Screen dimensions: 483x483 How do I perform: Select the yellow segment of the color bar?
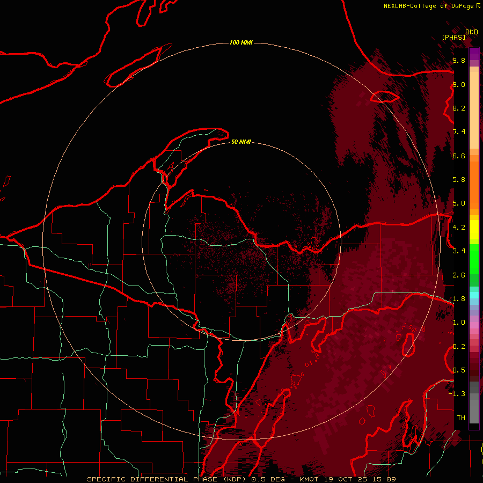(x=474, y=230)
